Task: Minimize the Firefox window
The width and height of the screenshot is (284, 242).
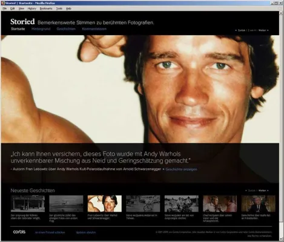Action: pyautogui.click(x=272, y=3)
